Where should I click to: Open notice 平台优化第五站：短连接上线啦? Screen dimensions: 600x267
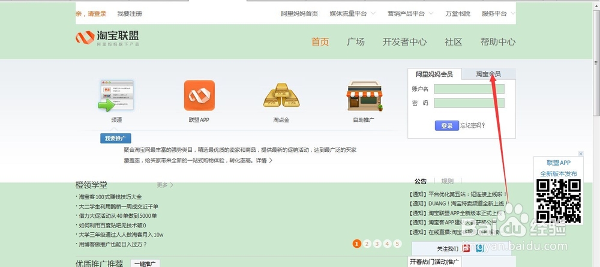point(458,194)
